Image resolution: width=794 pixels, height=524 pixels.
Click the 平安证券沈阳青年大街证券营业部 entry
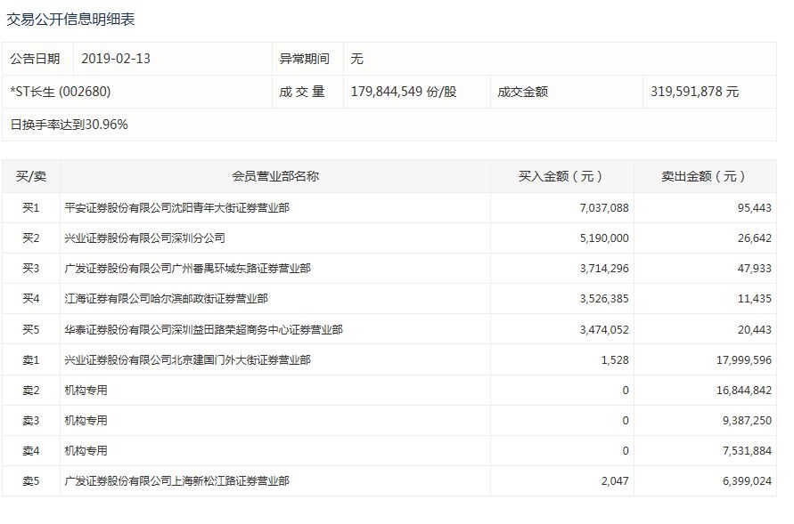177,208
